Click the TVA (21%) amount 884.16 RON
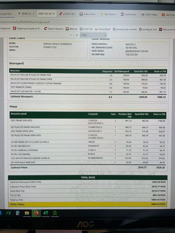175x233 pixels. coord(159,195)
